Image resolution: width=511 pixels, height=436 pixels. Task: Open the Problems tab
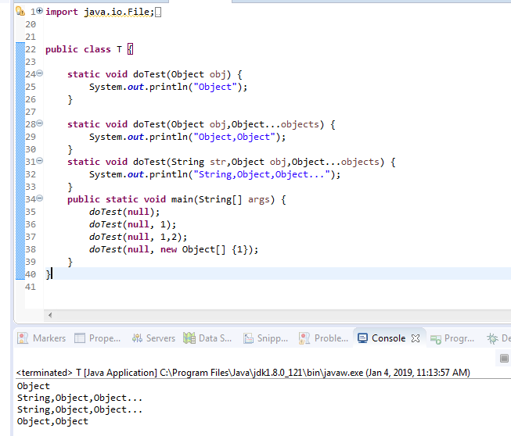324,338
